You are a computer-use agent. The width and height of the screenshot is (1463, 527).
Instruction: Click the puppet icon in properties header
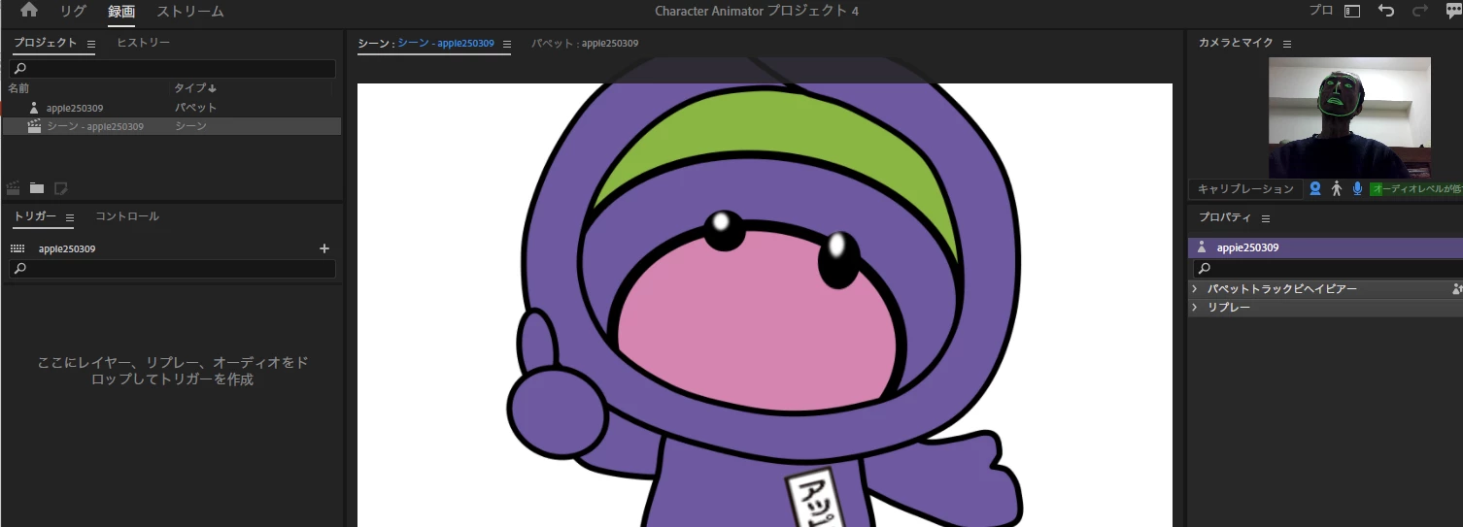coord(1202,247)
